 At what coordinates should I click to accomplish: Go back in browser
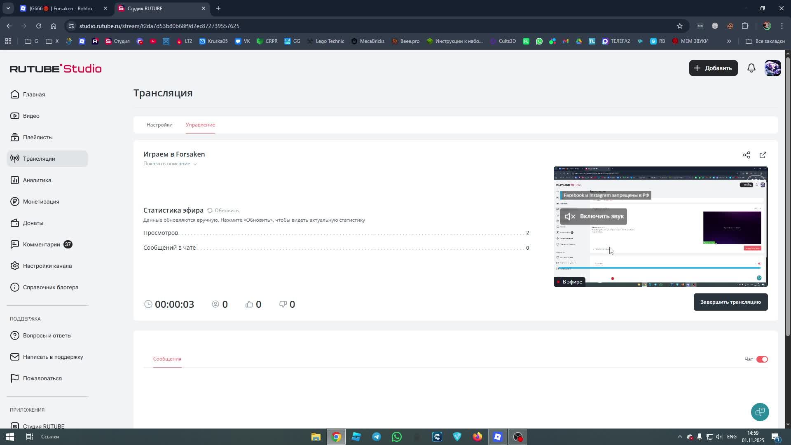pos(9,26)
